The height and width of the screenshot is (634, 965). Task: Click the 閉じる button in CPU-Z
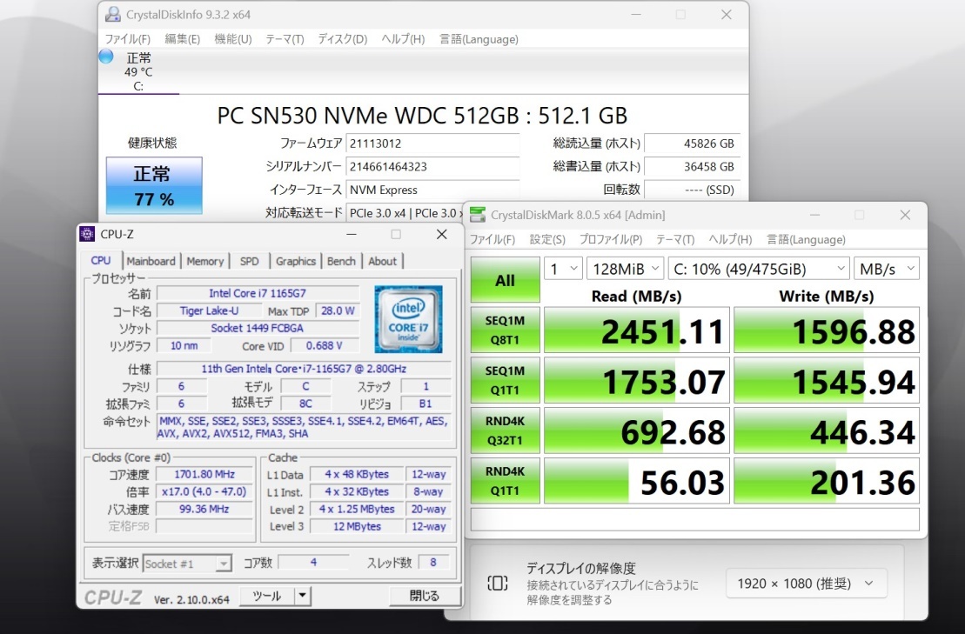click(425, 596)
